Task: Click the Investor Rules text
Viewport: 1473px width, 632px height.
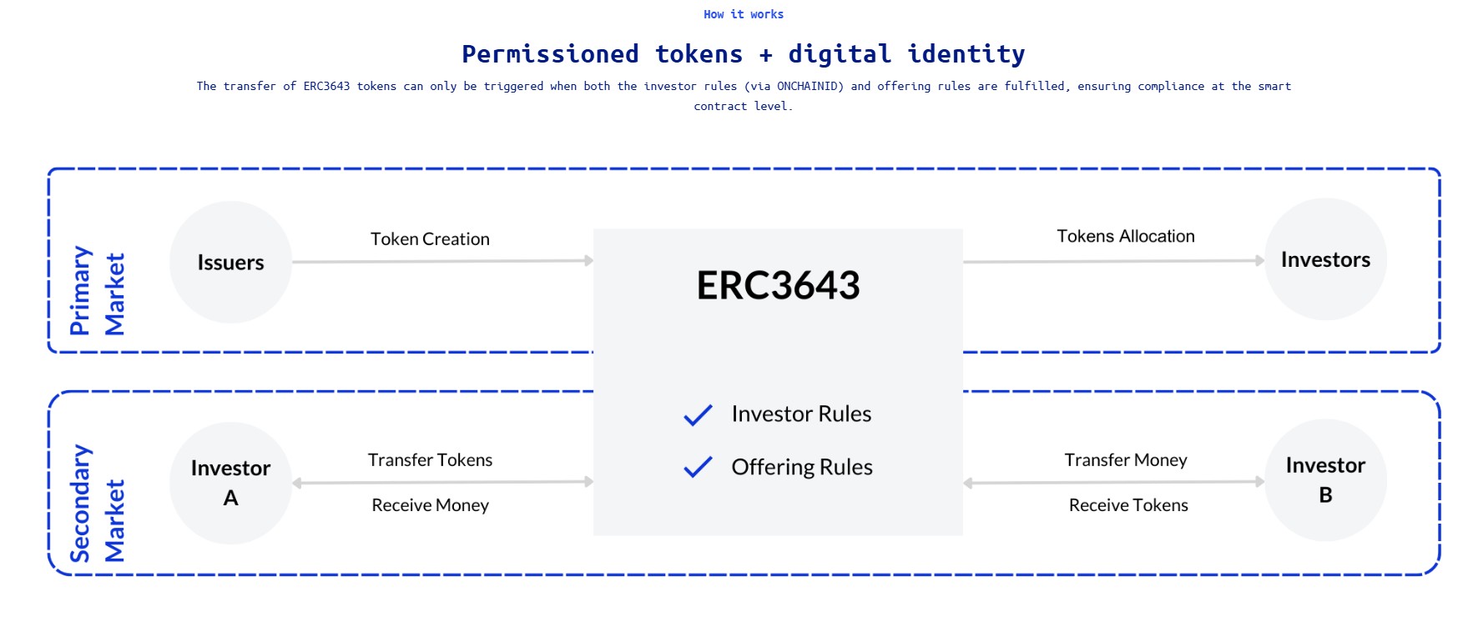Action: point(801,414)
